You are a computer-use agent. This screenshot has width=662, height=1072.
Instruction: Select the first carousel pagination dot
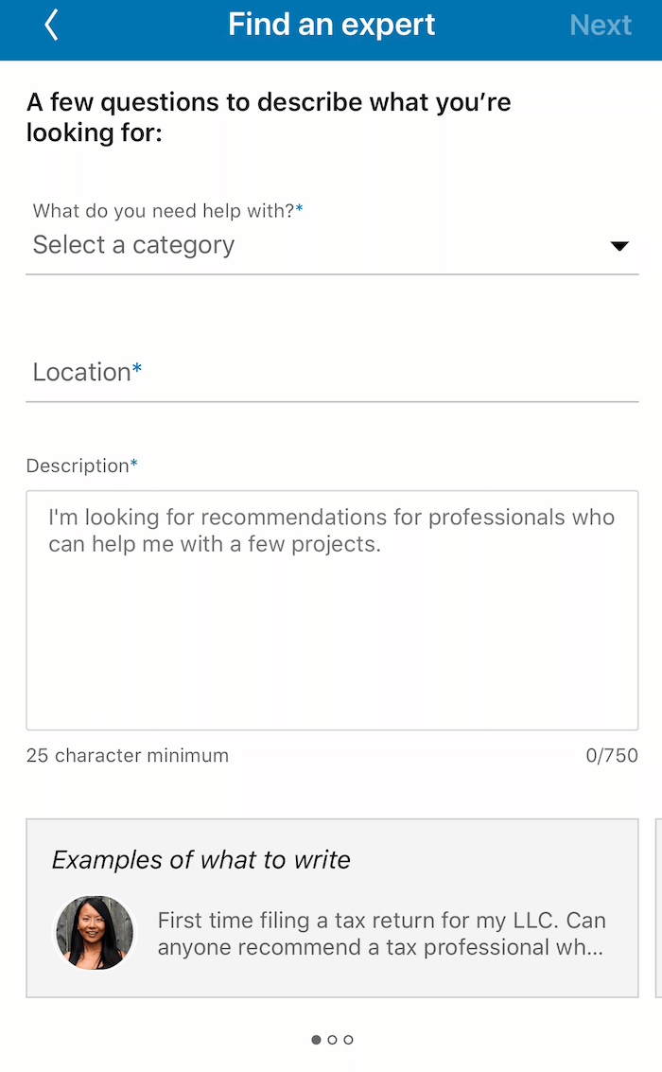point(315,1039)
